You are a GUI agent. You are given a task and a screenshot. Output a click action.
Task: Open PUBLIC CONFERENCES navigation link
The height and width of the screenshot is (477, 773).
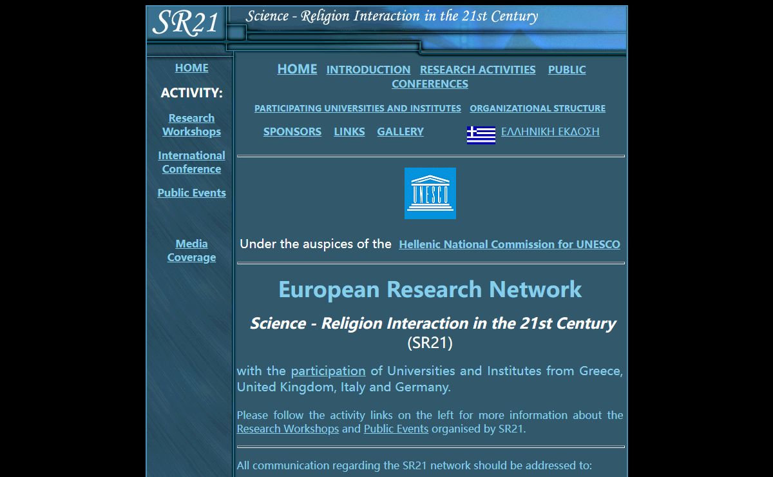pos(430,84)
